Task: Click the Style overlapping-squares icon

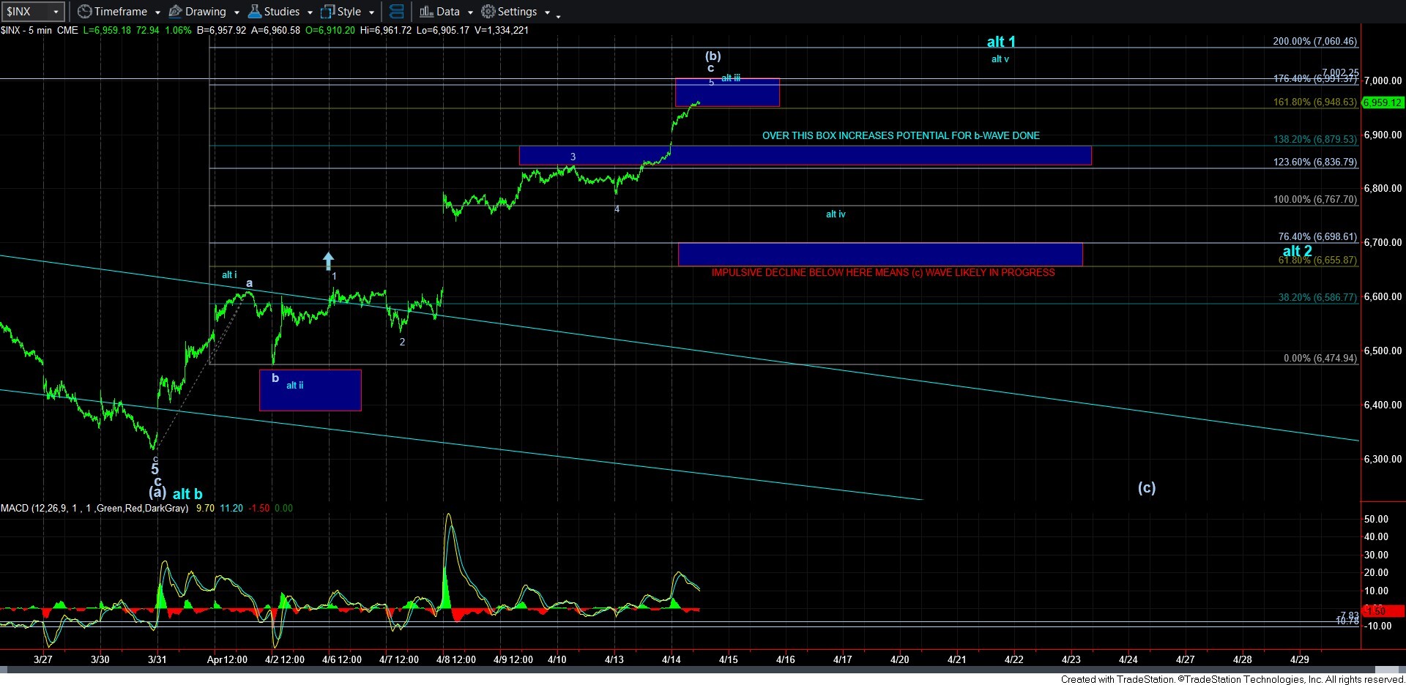Action: [x=327, y=12]
